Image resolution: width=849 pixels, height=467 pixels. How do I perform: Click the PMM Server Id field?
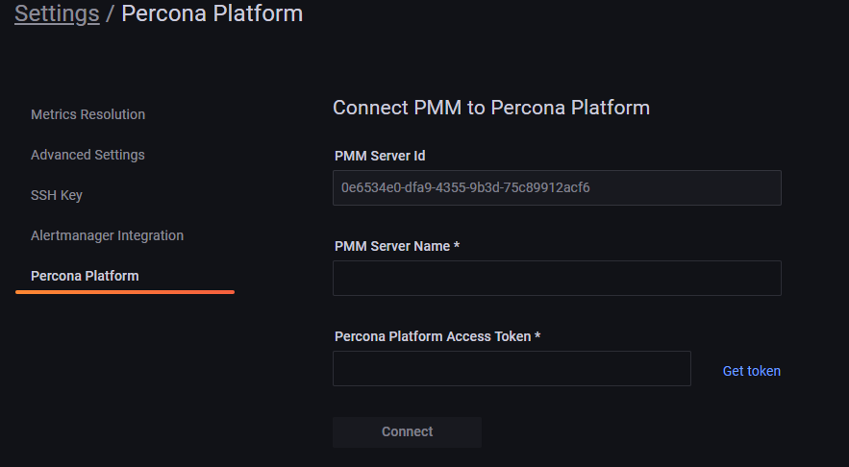(x=557, y=188)
